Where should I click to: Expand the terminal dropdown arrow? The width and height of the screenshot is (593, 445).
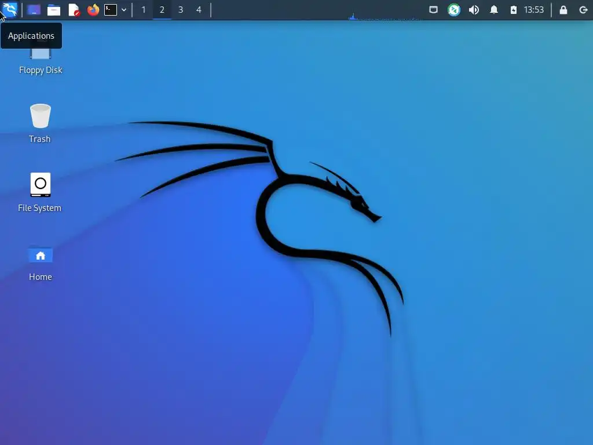(124, 10)
